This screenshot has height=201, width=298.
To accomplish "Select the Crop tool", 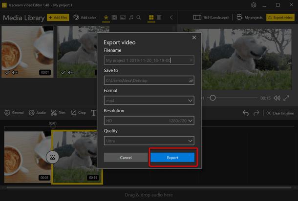I will tap(78, 113).
